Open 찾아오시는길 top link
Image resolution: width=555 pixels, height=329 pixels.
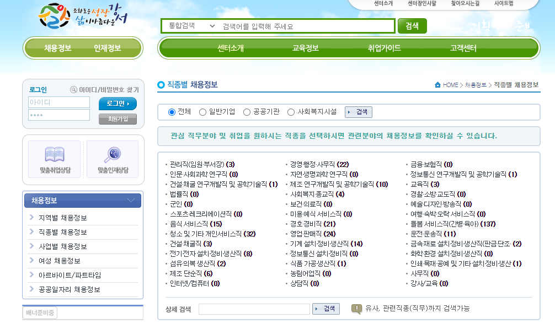click(x=465, y=3)
